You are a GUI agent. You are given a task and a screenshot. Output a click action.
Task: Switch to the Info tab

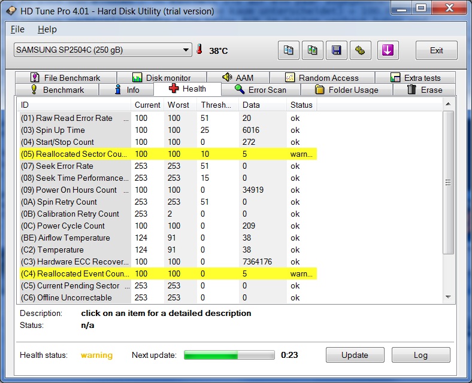click(x=126, y=90)
